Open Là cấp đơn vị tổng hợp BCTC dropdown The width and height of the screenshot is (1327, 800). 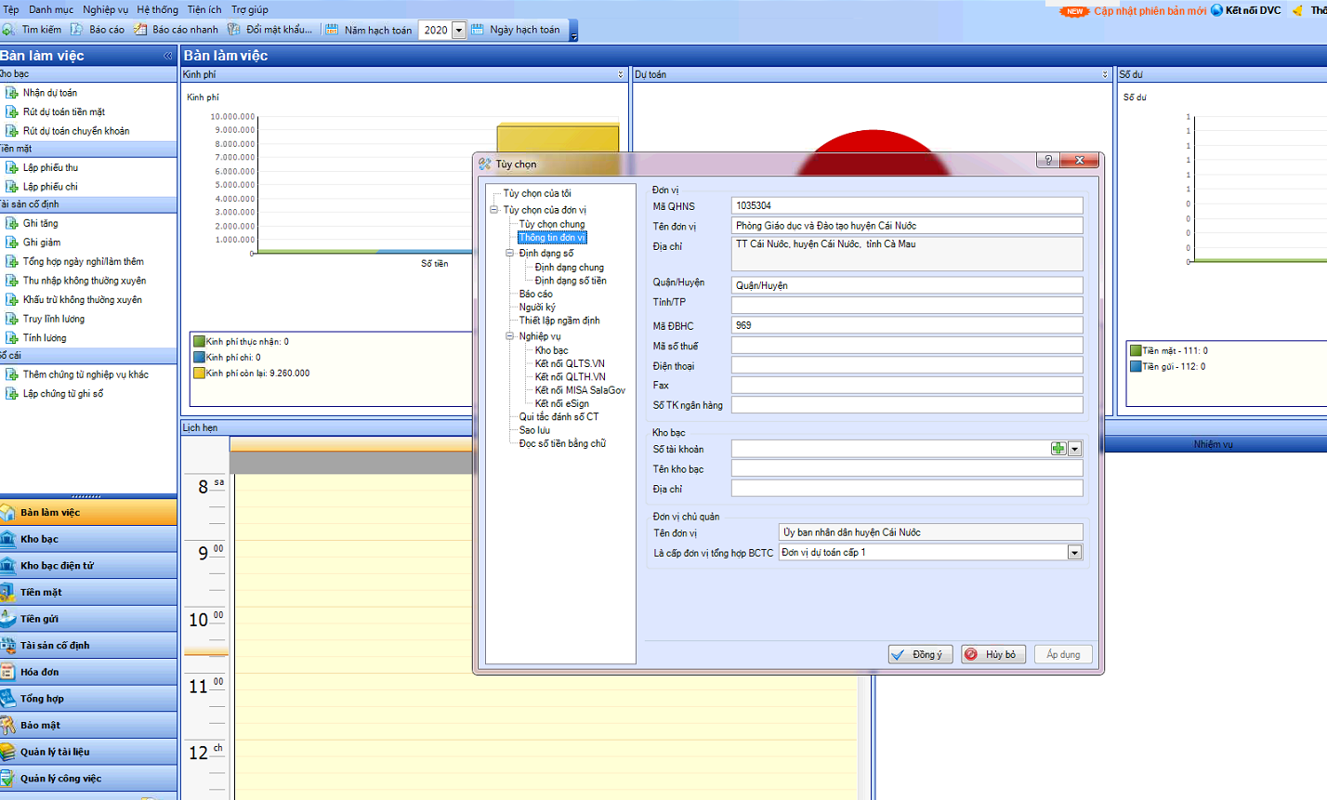pos(1075,552)
